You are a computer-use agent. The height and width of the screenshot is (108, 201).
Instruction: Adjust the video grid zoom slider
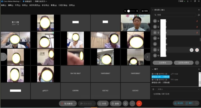(131, 11)
